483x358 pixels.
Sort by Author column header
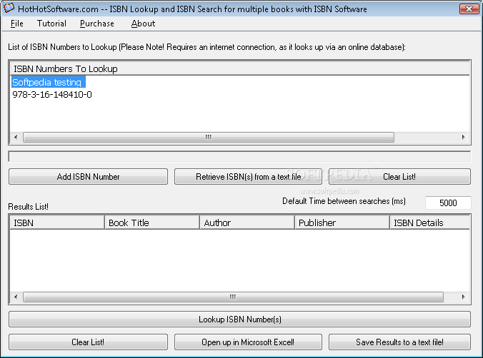click(247, 223)
